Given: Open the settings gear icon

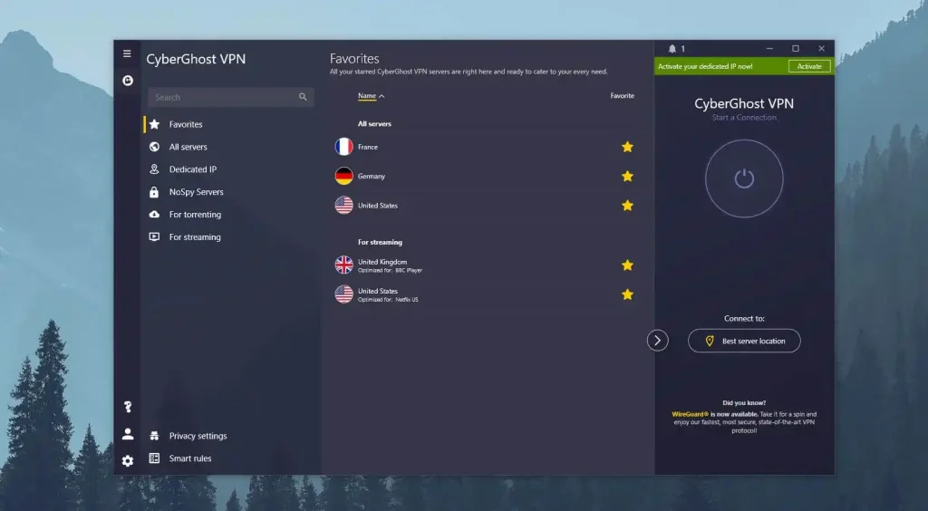Looking at the screenshot, I should pyautogui.click(x=128, y=461).
